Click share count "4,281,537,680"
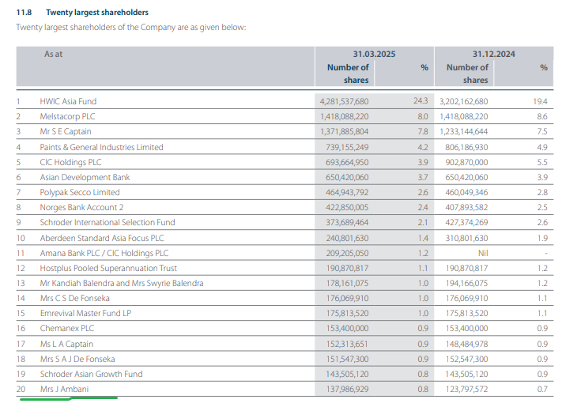The width and height of the screenshot is (581, 407). [344, 101]
